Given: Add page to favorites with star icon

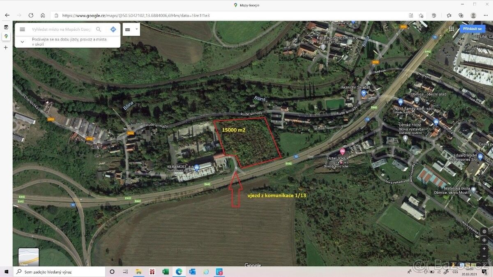Looking at the screenshot, I should 421,15.
